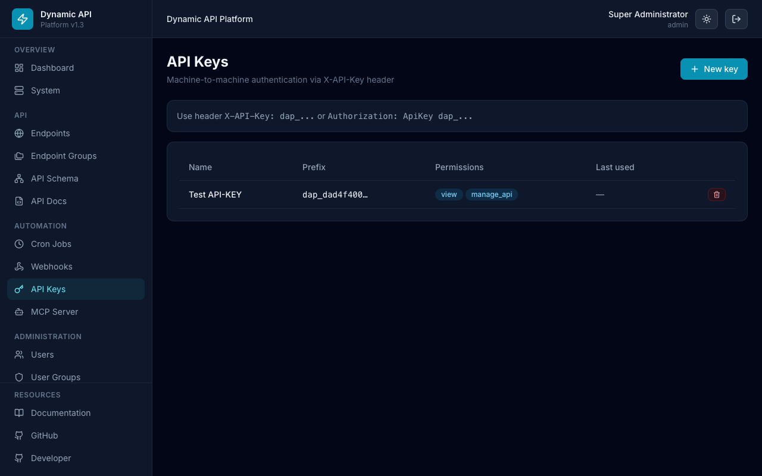Click the API Keys key icon
The height and width of the screenshot is (476, 762).
pyautogui.click(x=19, y=289)
